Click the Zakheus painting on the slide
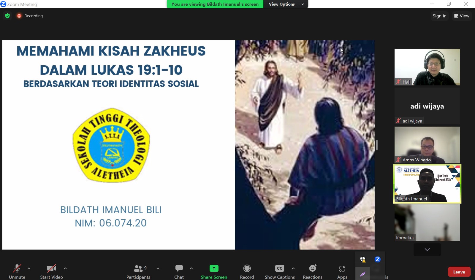The height and width of the screenshot is (280, 475). 305,145
